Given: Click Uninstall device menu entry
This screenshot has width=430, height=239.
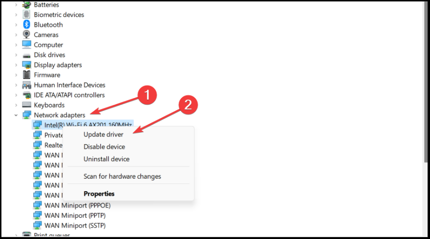Looking at the screenshot, I should point(107,159).
